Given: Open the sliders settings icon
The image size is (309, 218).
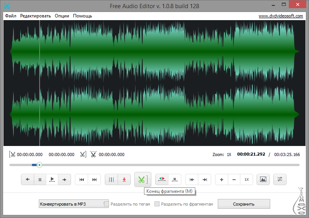Looking at the screenshot, I should tap(280, 179).
